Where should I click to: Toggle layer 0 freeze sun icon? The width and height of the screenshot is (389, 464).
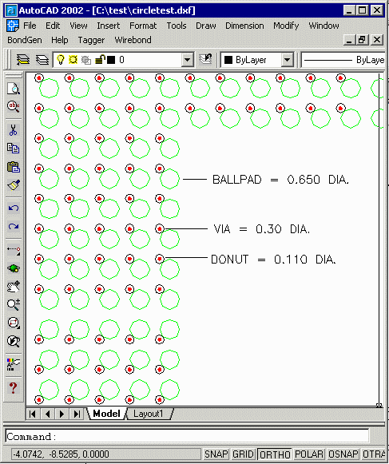click(x=73, y=60)
